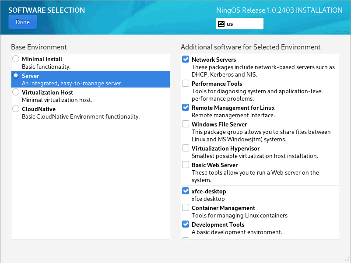
Task: Select the Server base environment
Action: 91,79
